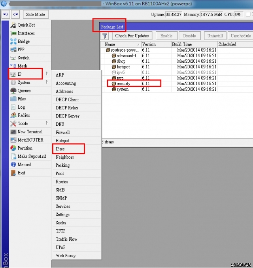253x268 pixels.
Task: Choose Addresses from the IP submenu
Action: click(77, 92)
